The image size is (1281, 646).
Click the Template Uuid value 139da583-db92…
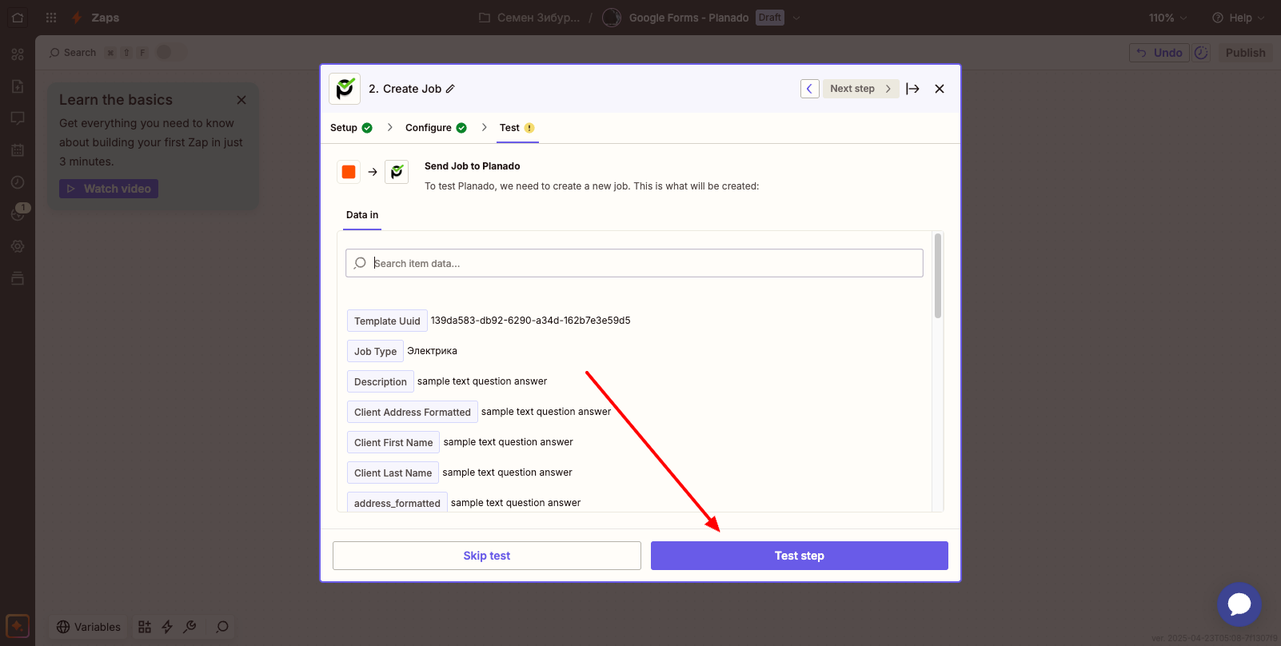coord(530,321)
